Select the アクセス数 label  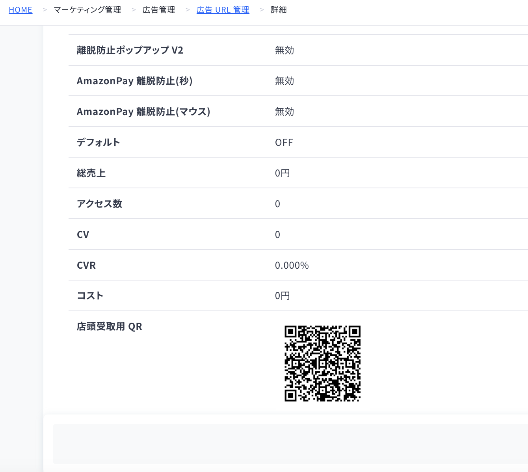pyautogui.click(x=100, y=204)
